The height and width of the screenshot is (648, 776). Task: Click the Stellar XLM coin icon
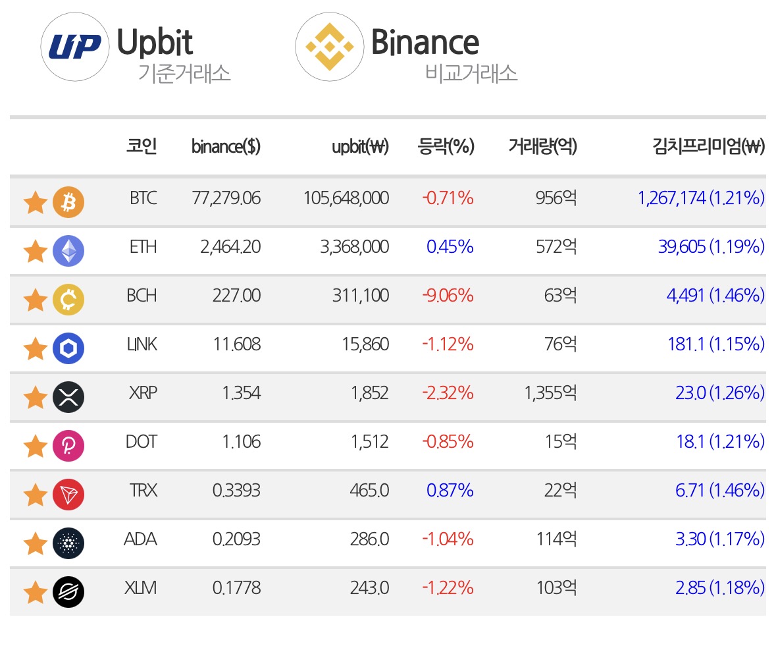(x=69, y=592)
